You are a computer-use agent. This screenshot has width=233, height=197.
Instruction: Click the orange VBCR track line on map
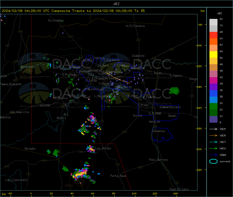118,78
